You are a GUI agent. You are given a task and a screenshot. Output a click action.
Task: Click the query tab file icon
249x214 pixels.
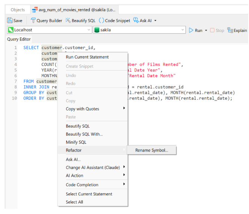(x=35, y=10)
